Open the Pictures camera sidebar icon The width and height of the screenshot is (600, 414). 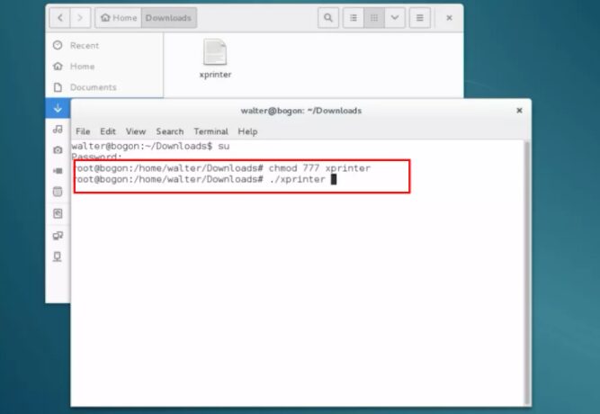pyautogui.click(x=58, y=149)
